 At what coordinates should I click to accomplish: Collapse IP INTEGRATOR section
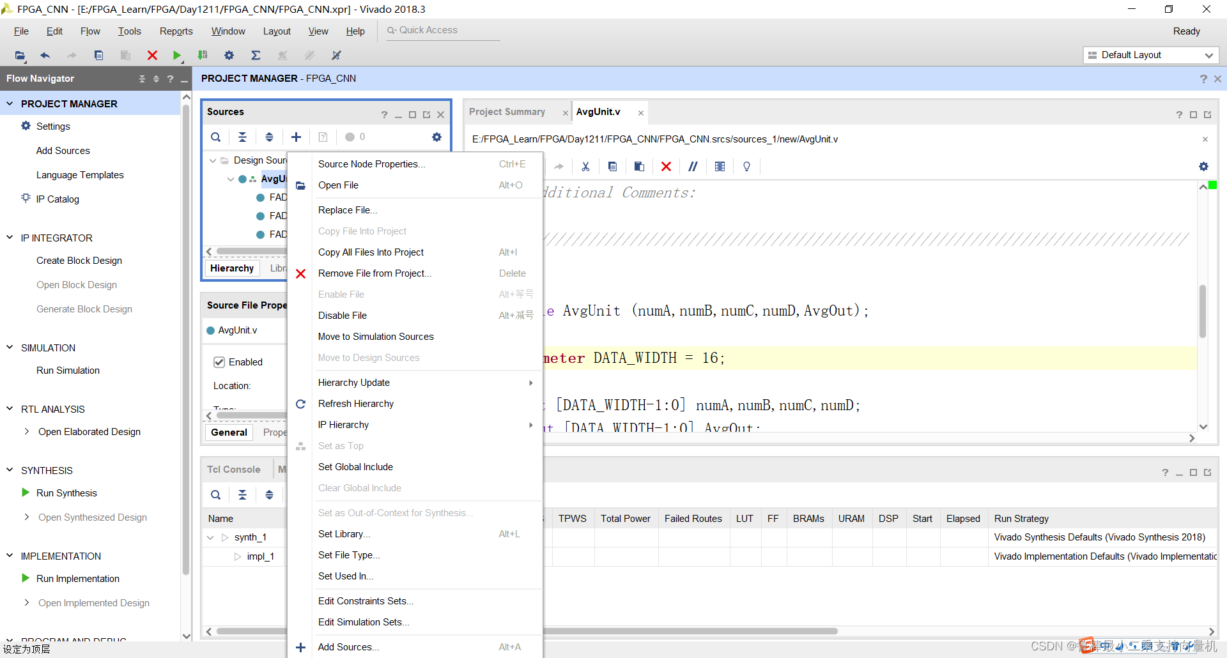(x=10, y=238)
